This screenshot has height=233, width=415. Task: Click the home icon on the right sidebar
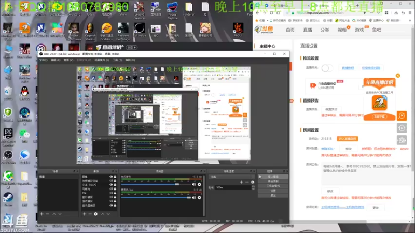coord(402,128)
